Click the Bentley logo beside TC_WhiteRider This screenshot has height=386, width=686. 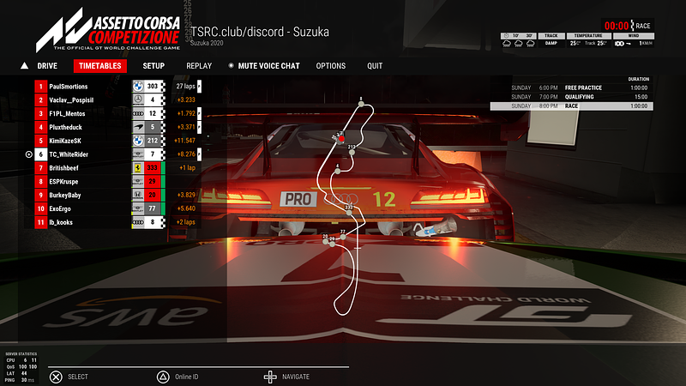click(138, 154)
